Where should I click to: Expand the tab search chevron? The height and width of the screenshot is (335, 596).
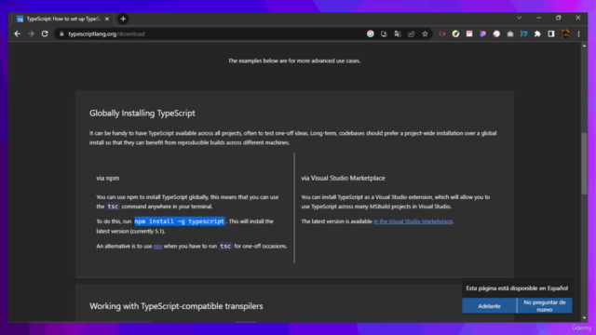[x=520, y=18]
